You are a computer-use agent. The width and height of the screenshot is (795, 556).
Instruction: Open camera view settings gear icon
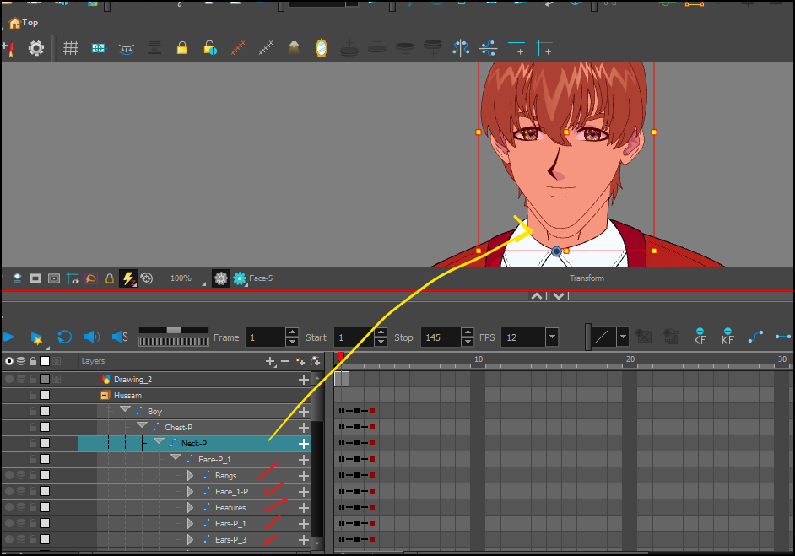coord(36,49)
